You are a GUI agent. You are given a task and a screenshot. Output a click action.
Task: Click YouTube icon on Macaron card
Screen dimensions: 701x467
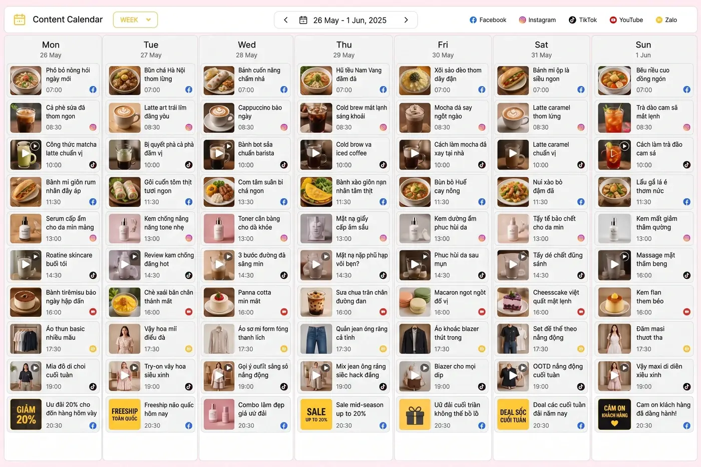click(482, 312)
